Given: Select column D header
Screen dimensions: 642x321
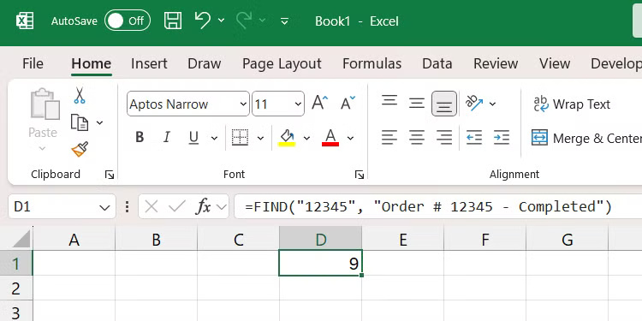Looking at the screenshot, I should (x=321, y=240).
